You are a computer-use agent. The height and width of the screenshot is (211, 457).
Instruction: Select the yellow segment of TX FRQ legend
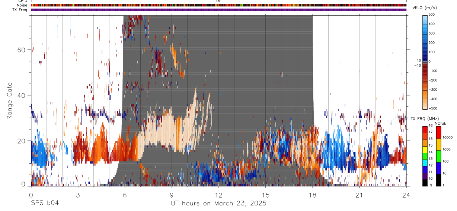pyautogui.click(x=425, y=149)
